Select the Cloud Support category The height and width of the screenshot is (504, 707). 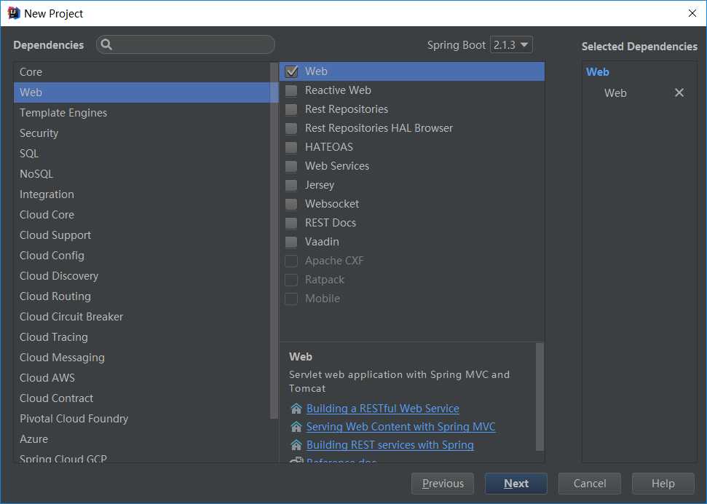(x=141, y=235)
